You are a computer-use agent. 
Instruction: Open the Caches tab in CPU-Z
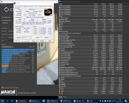[x=20, y=6]
